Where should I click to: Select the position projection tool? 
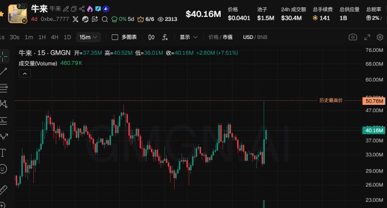point(3,121)
